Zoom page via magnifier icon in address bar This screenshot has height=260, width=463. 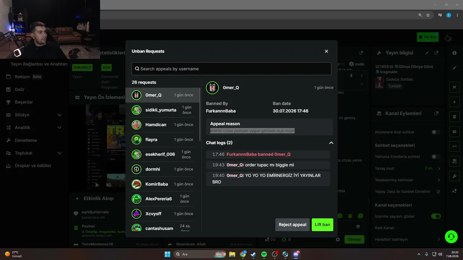(420, 15)
